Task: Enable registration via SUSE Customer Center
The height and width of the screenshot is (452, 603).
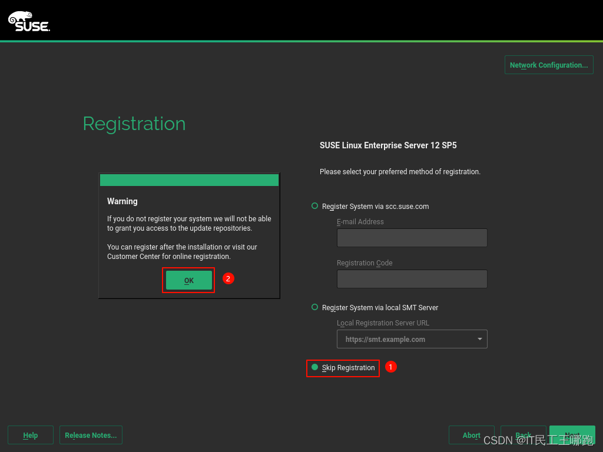Action: pyautogui.click(x=314, y=206)
